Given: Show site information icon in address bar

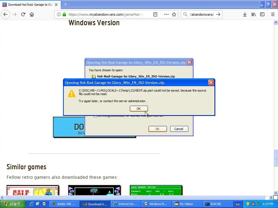Looking at the screenshot, I should pos(59,14).
